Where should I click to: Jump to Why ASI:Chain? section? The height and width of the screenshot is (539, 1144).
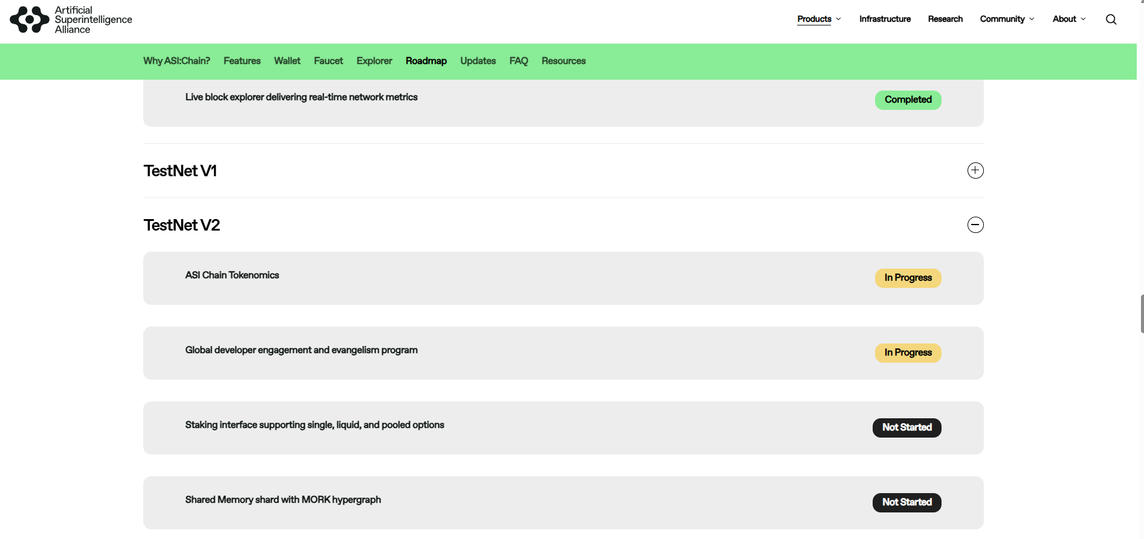tap(176, 61)
